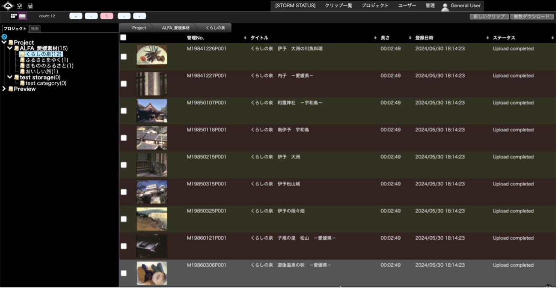Check the select-all checkbox in the table header

[123, 38]
